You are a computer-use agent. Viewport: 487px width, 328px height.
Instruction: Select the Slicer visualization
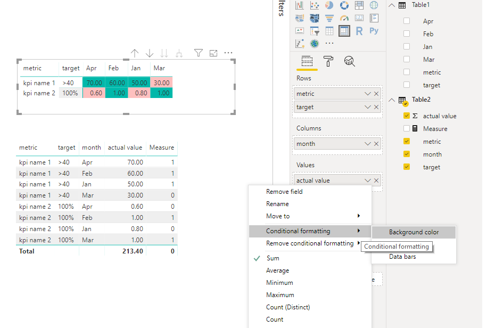click(315, 31)
